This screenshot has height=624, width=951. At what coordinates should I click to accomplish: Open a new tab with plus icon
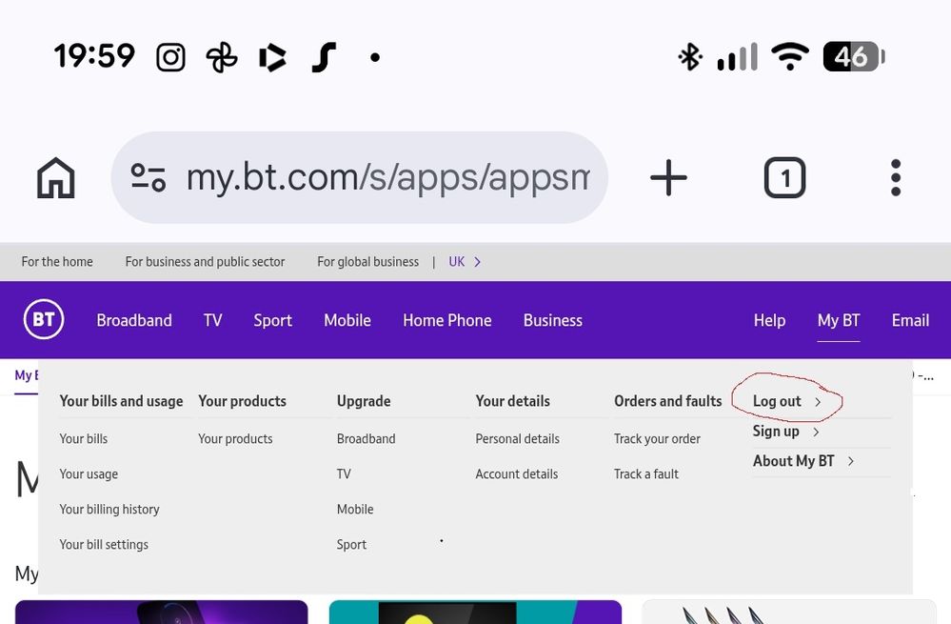point(668,178)
